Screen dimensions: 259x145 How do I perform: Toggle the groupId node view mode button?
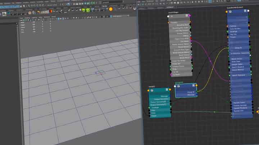tap(194, 86)
